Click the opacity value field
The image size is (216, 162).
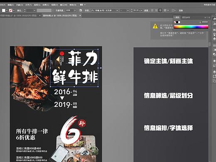coord(69,10)
